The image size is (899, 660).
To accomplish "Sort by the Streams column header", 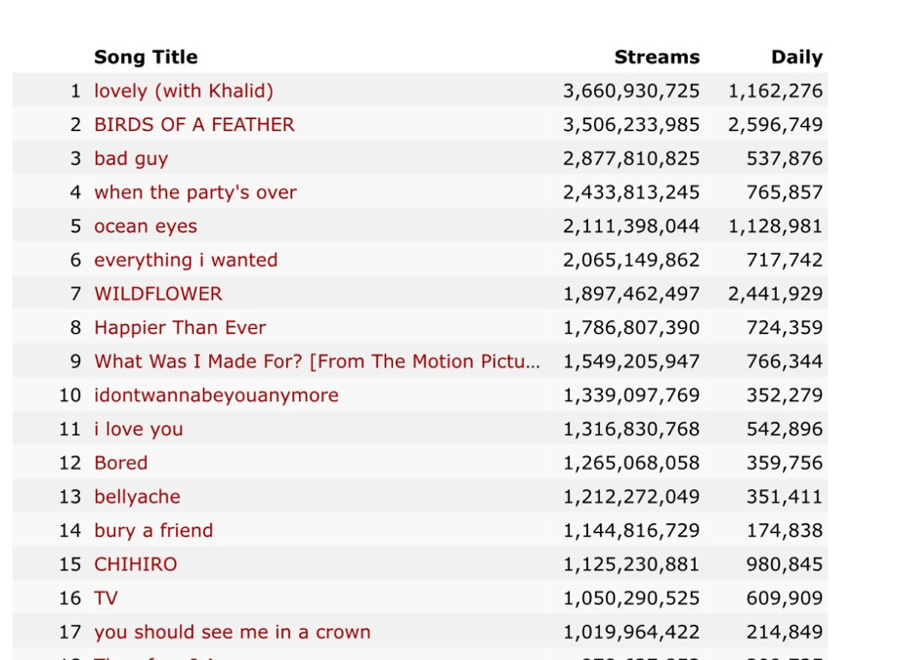I will click(657, 58).
